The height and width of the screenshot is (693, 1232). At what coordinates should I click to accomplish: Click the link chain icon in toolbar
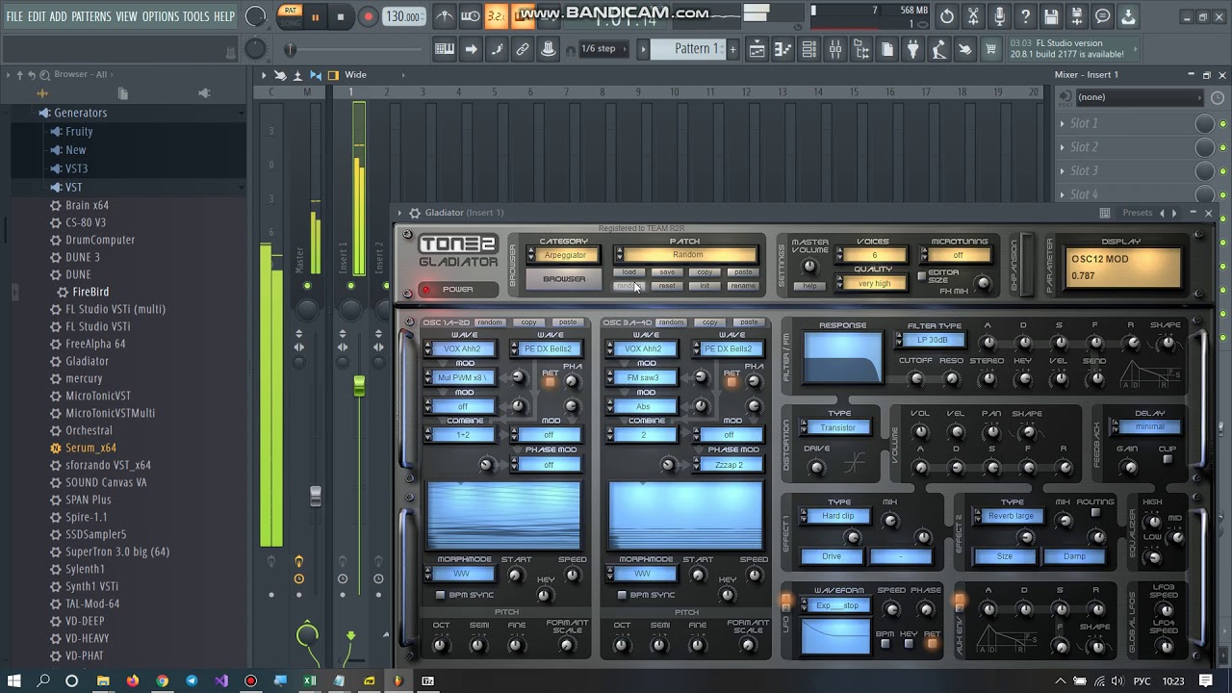click(x=523, y=49)
